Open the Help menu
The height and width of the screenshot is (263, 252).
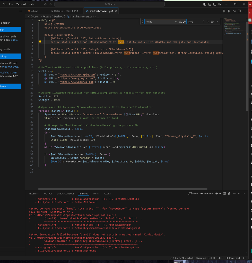pyautogui.click(x=31, y=4)
